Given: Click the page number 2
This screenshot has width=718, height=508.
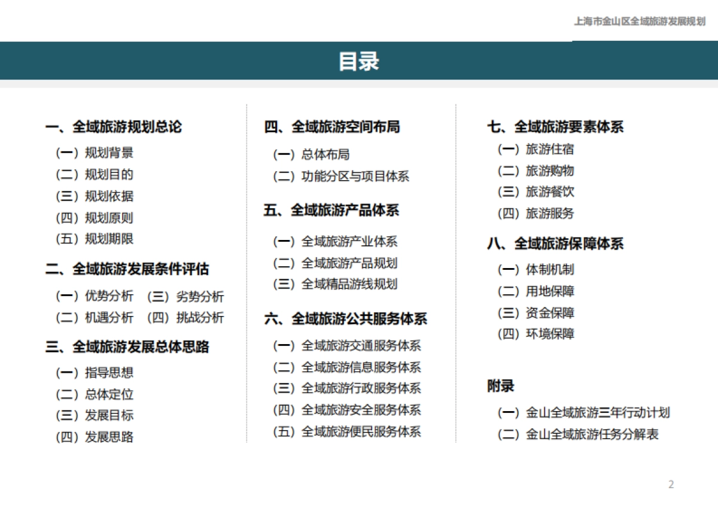Looking at the screenshot, I should (x=671, y=485).
